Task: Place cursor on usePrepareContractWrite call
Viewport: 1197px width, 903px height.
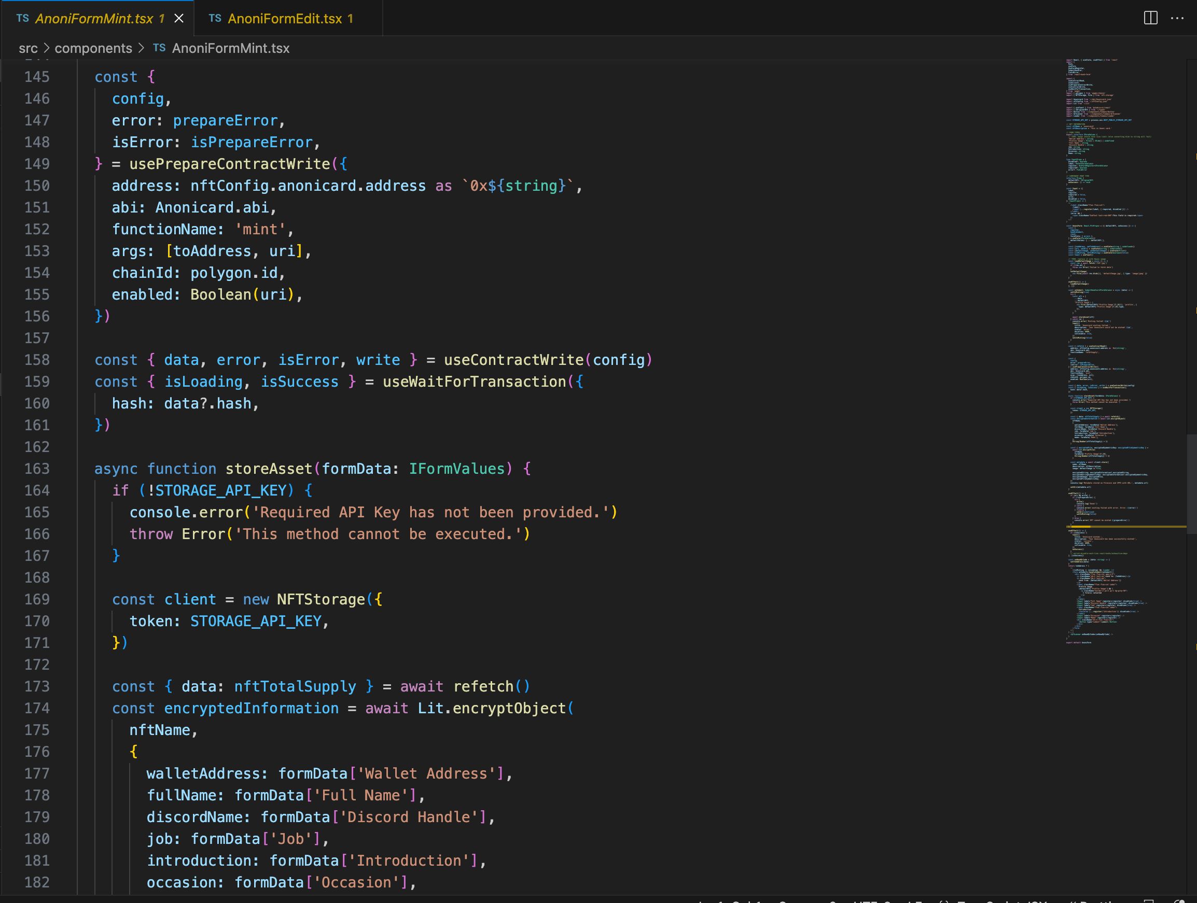Action: 229,164
